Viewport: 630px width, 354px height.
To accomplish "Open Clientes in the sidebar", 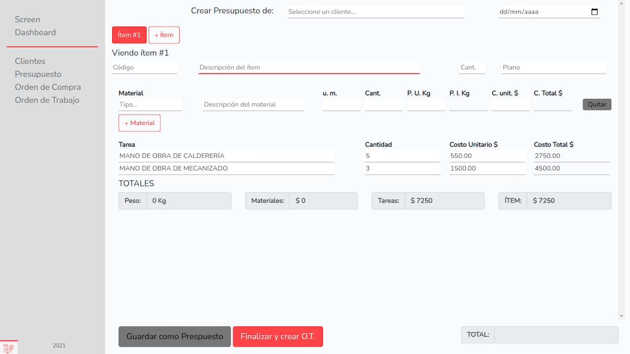I will click(x=30, y=61).
